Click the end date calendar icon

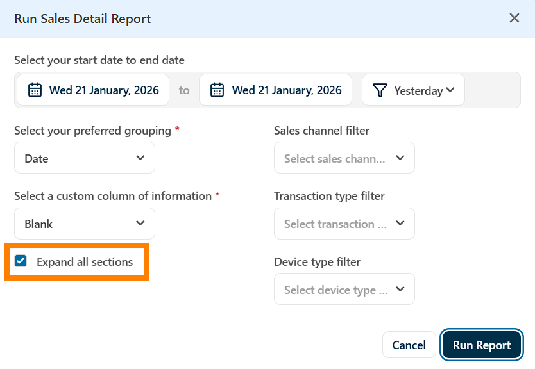(217, 90)
